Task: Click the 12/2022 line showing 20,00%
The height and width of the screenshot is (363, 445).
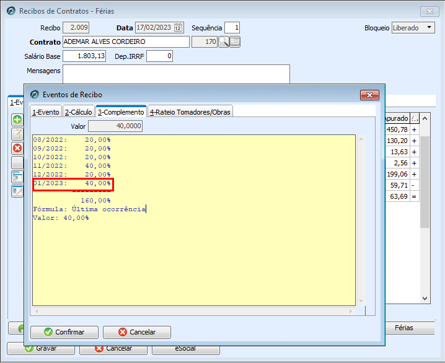Action: [72, 175]
